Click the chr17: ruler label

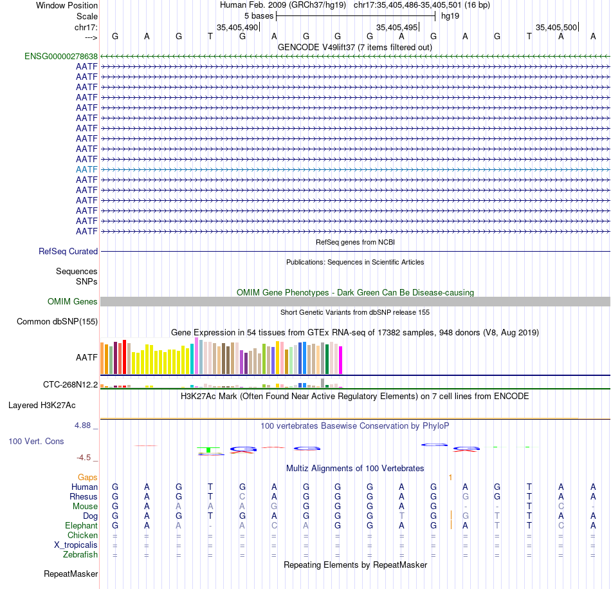(86, 27)
